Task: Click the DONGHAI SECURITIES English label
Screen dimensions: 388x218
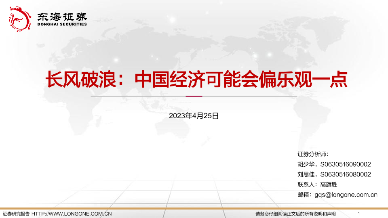Action: point(62,24)
